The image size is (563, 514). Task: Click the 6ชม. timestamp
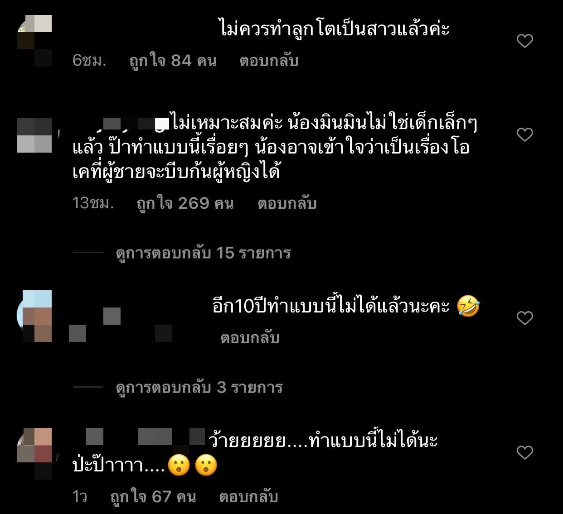coord(89,61)
